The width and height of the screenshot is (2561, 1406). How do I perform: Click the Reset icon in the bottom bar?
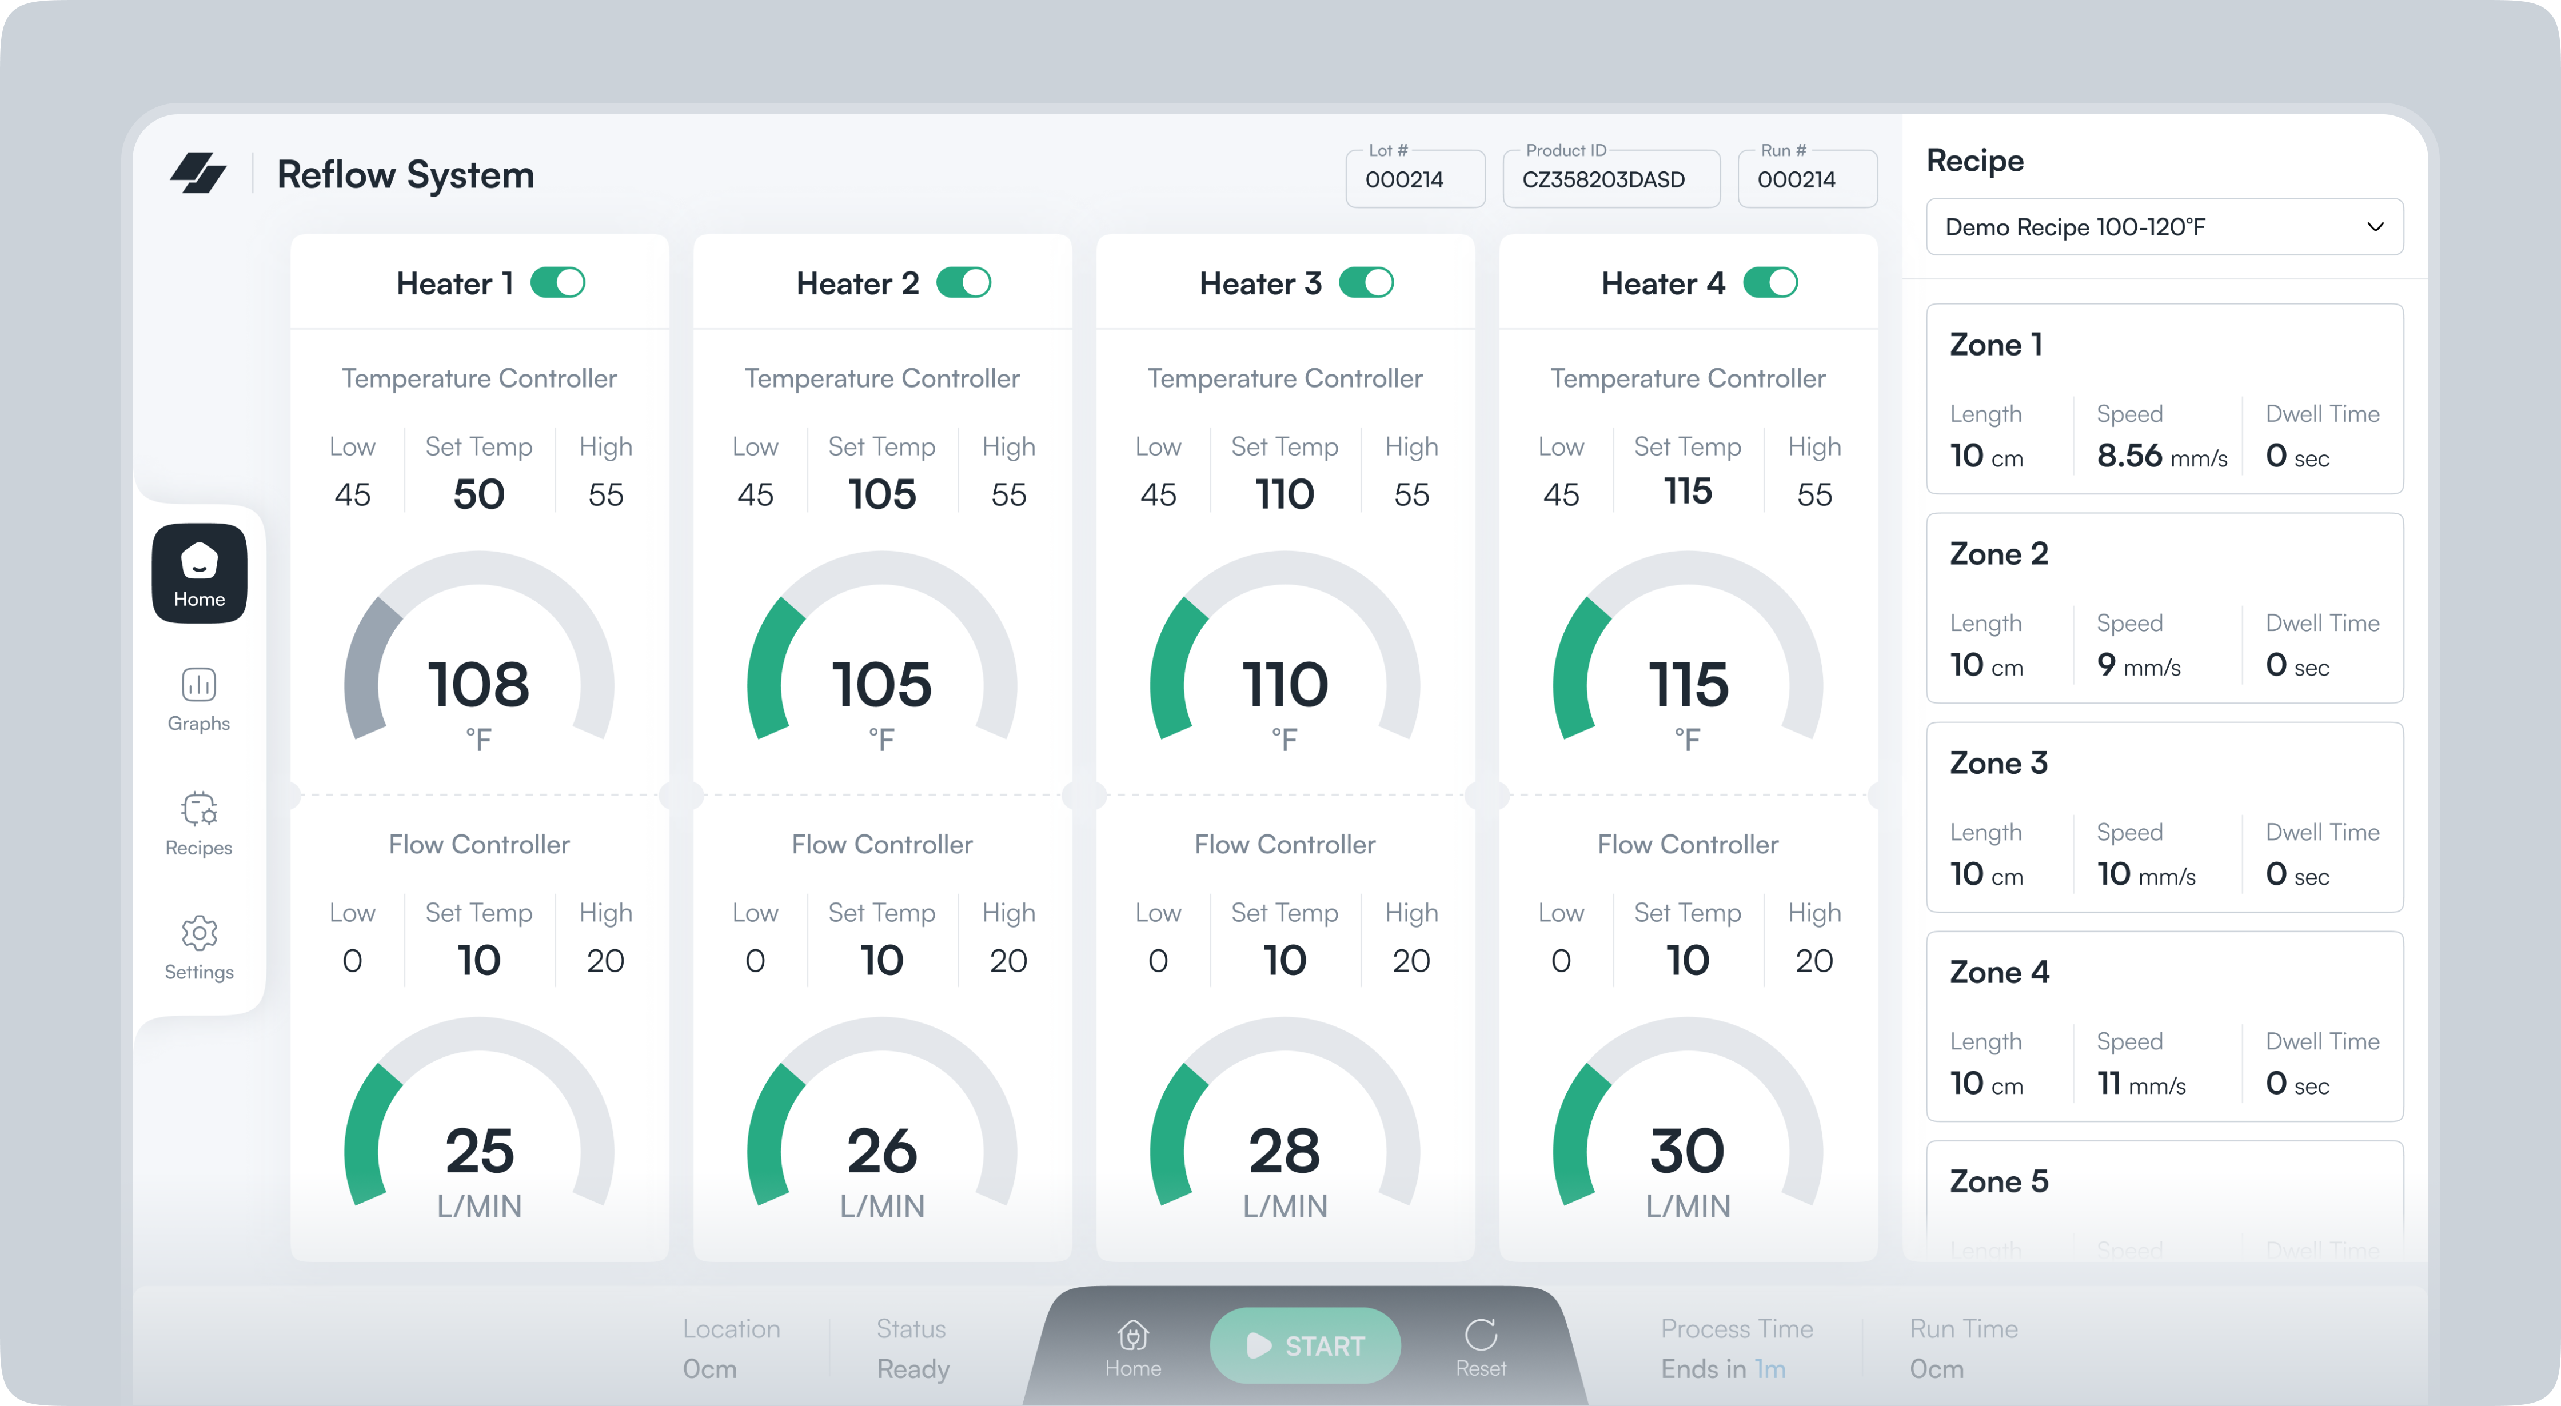click(x=1481, y=1335)
